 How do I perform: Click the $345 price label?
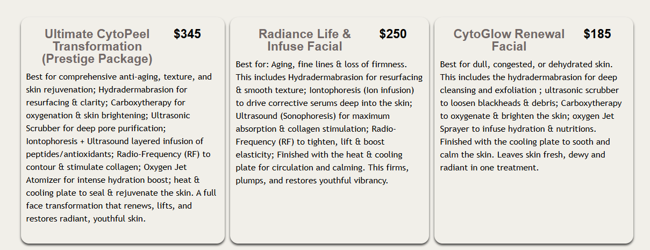[187, 34]
